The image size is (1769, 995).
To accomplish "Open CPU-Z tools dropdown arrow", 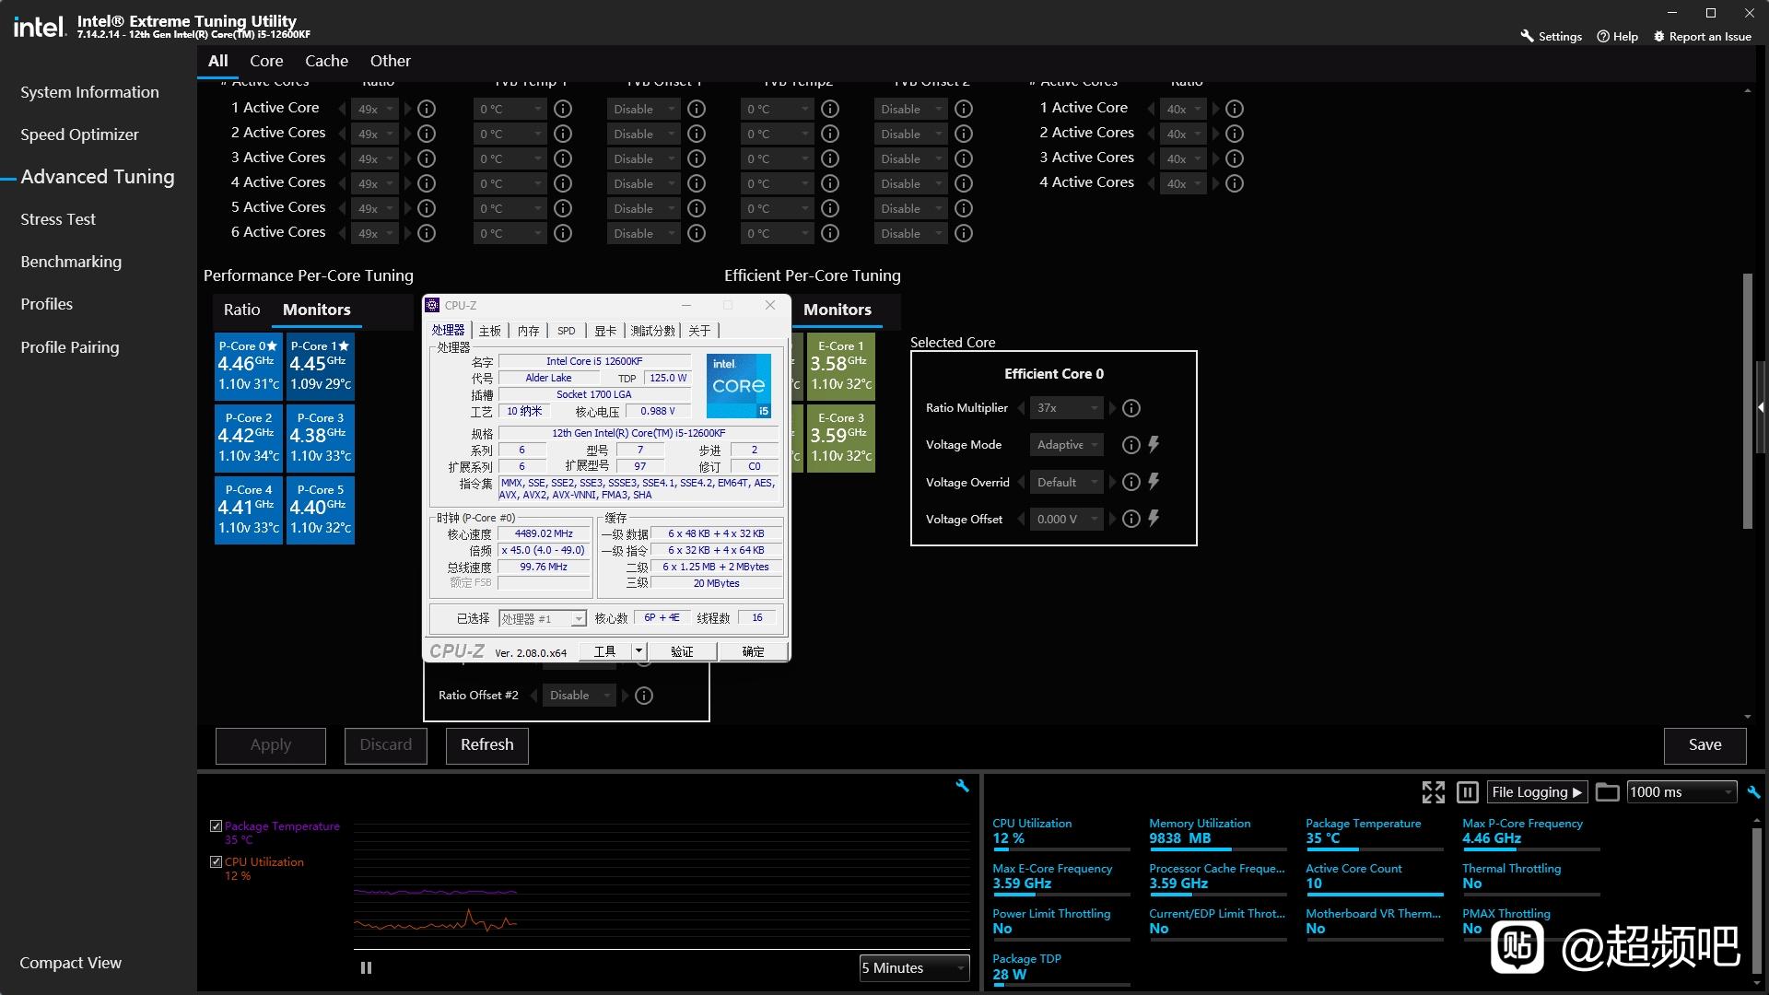I will click(638, 651).
